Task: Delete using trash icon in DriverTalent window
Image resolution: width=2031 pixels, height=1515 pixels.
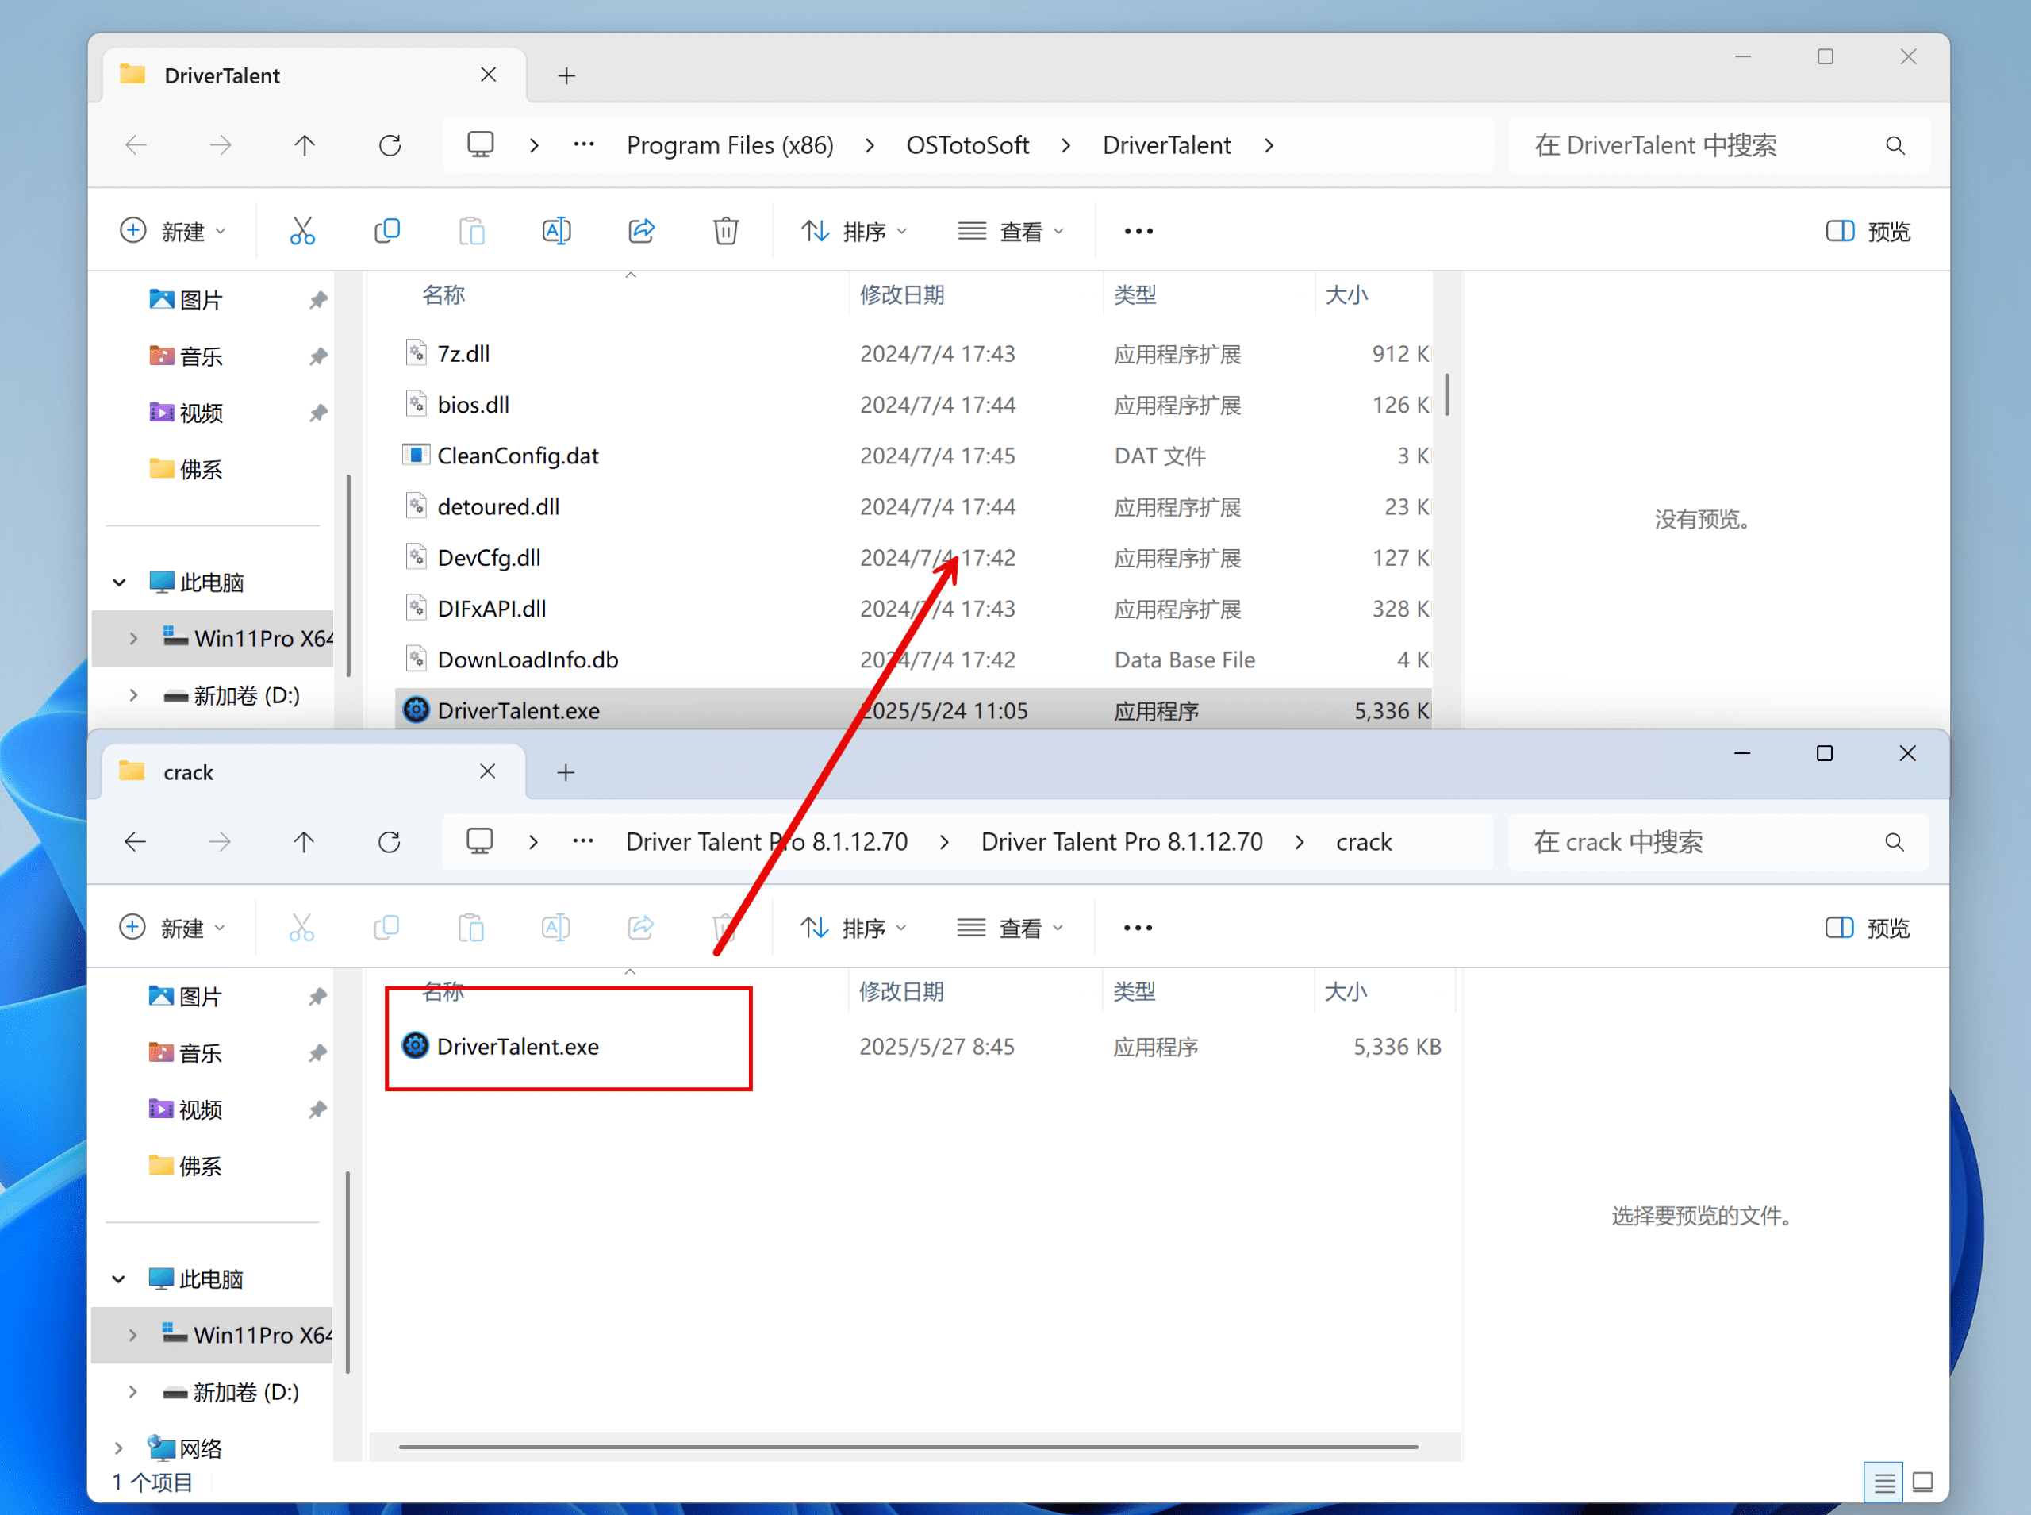Action: (x=726, y=231)
